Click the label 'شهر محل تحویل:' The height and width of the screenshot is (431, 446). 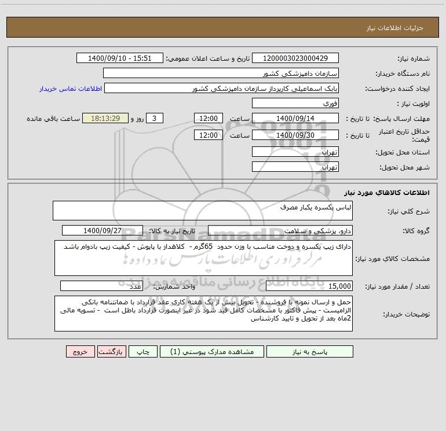click(404, 168)
